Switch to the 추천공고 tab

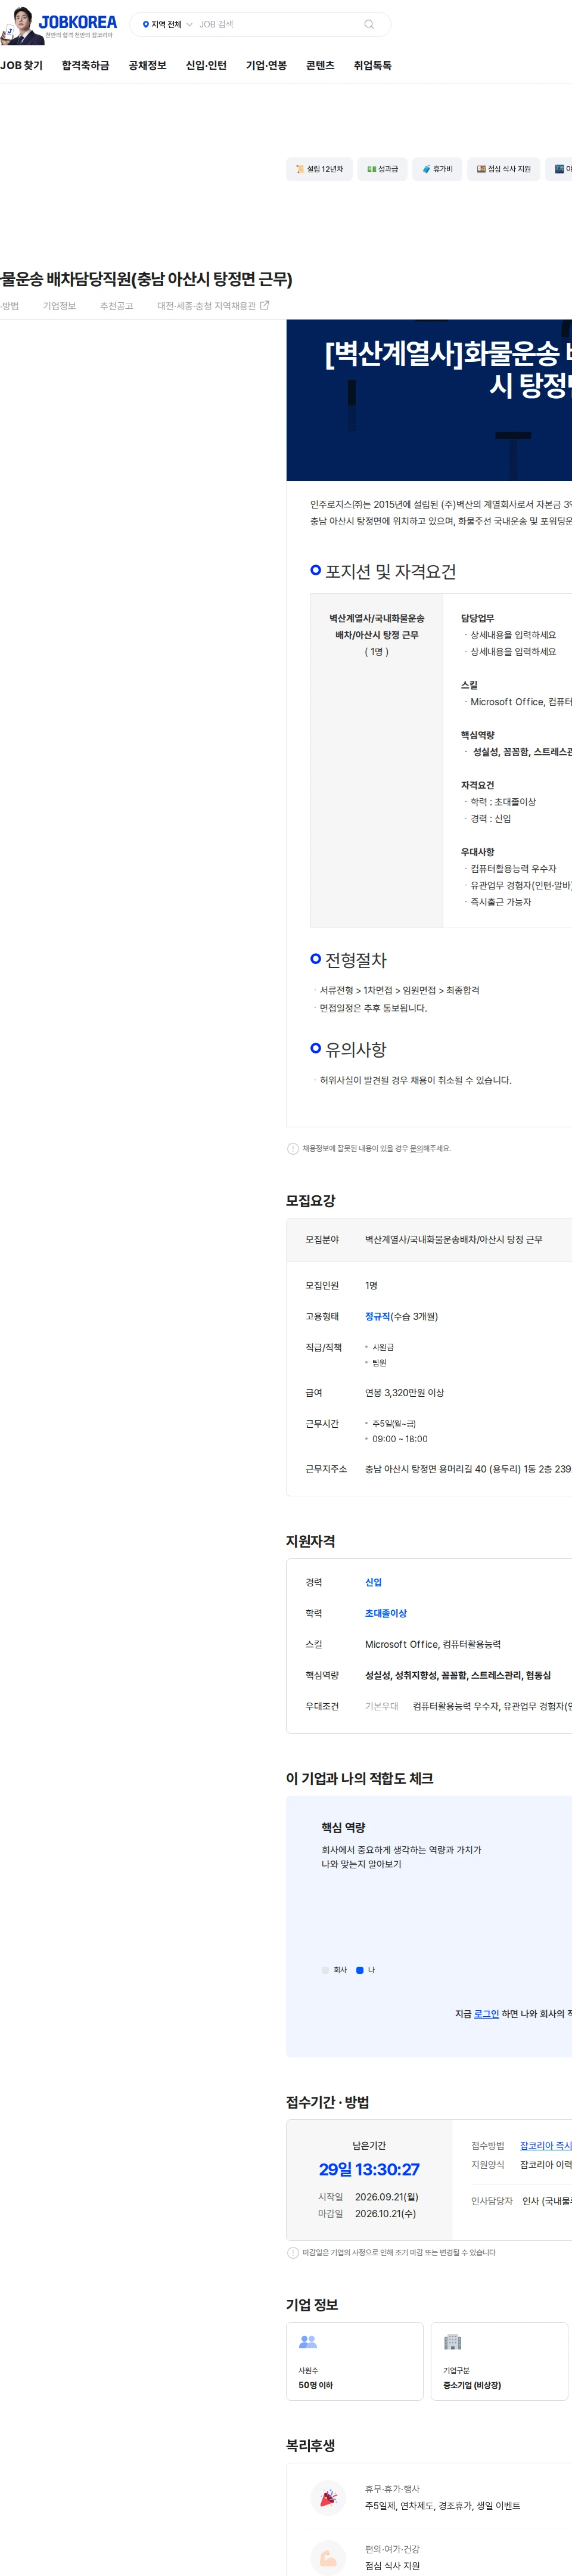coord(116,306)
